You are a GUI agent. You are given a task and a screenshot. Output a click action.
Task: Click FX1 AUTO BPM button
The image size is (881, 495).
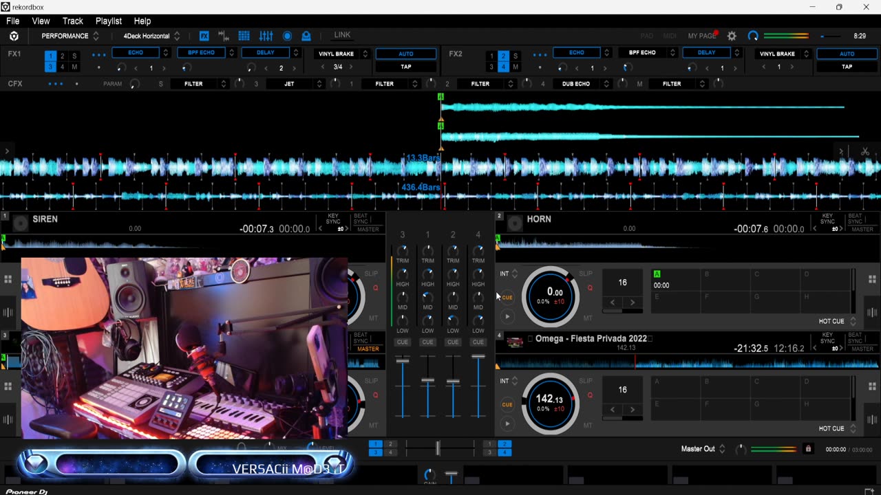point(406,54)
